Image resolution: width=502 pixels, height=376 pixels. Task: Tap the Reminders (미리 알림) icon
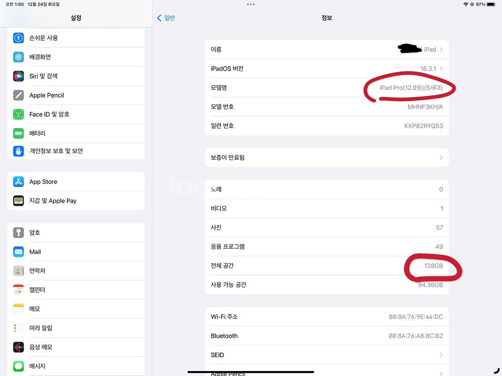click(18, 328)
